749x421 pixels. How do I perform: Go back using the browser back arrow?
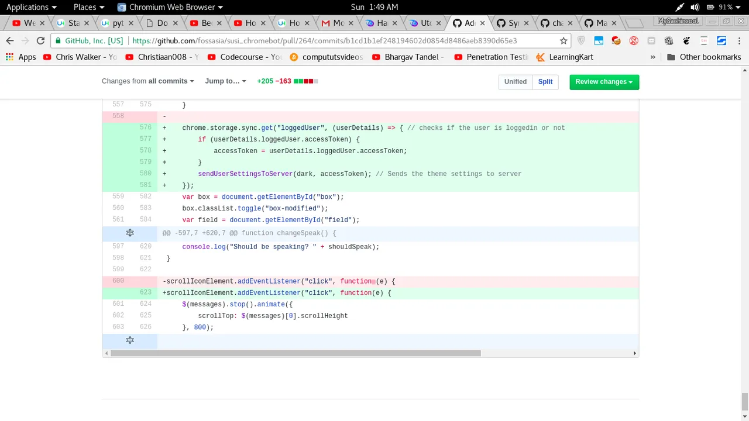(10, 40)
